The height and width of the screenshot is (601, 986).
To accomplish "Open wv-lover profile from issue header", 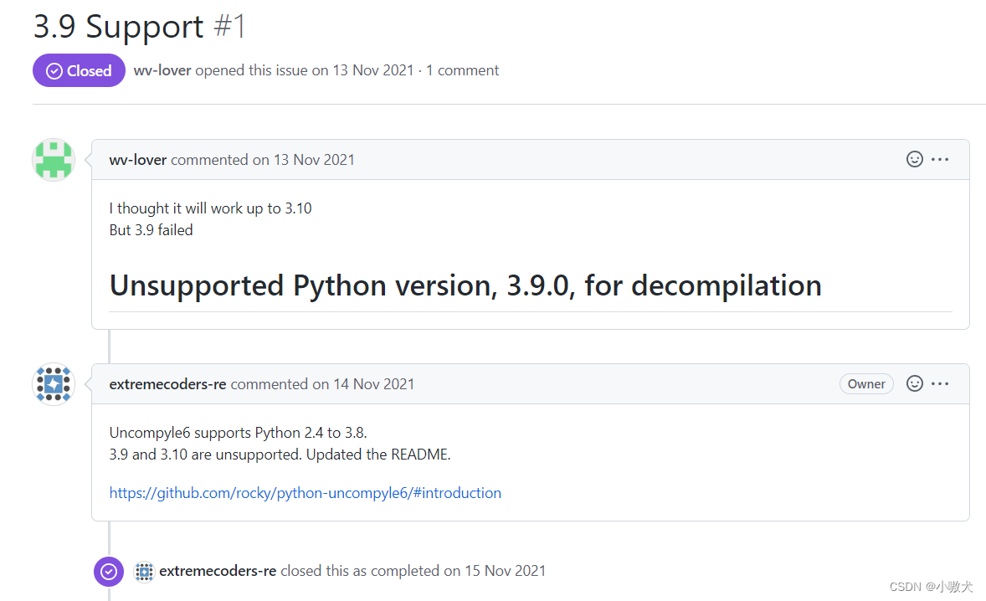I will [162, 71].
